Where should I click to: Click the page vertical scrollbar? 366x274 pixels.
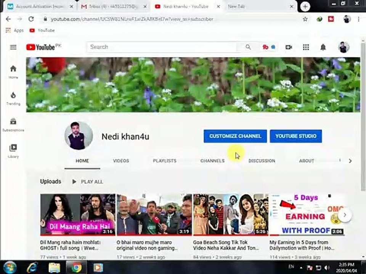363,116
